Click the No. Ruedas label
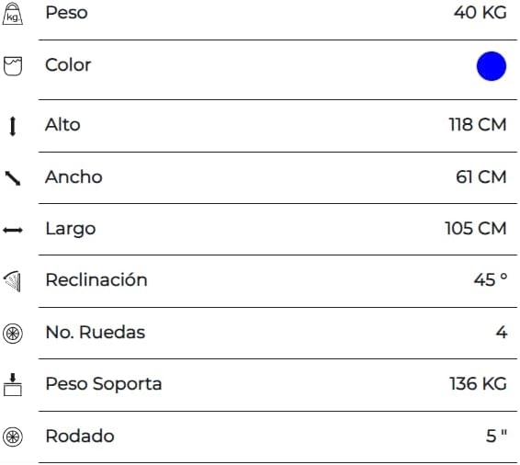Viewport: 520px width, 465px height. tap(96, 332)
